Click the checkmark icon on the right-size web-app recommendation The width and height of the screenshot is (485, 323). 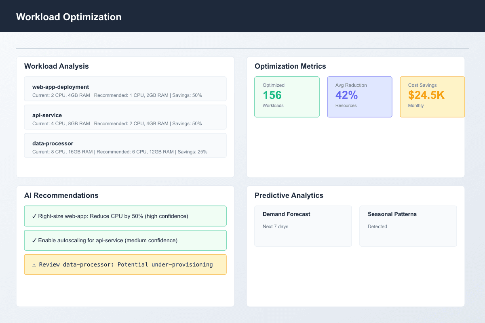point(34,216)
